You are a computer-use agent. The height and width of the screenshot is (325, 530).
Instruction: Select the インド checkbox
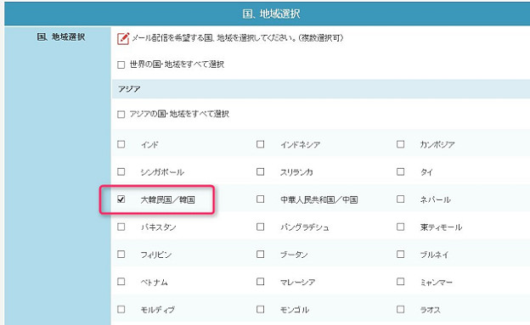point(121,144)
